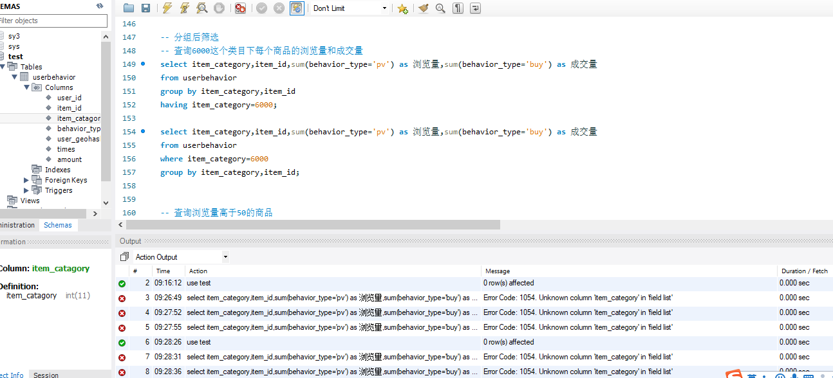Image resolution: width=833 pixels, height=378 pixels.
Task: Expand the Foreign Keys node
Action: coord(26,180)
